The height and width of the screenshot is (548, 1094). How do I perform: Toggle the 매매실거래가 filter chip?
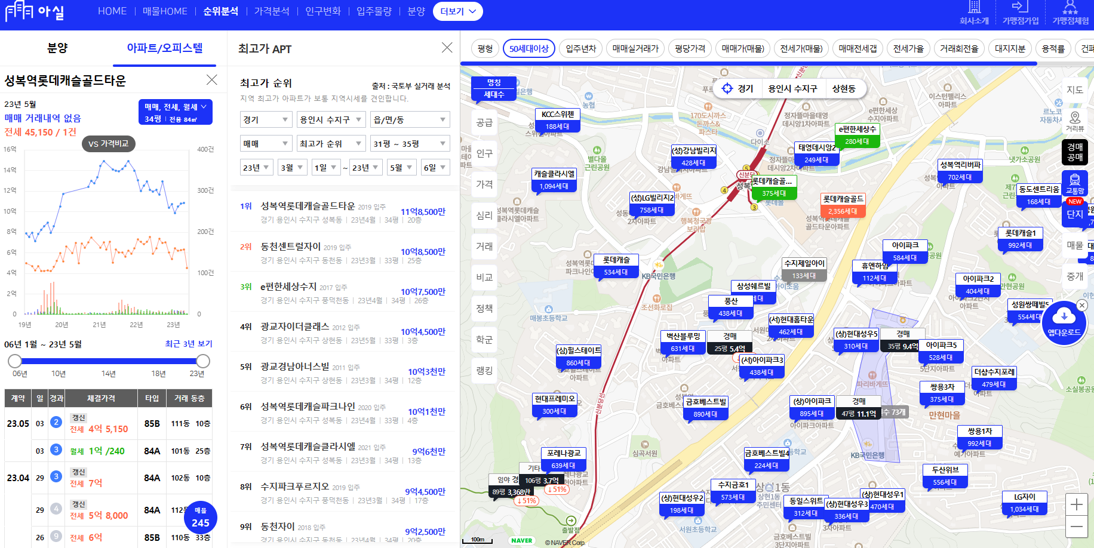coord(635,48)
